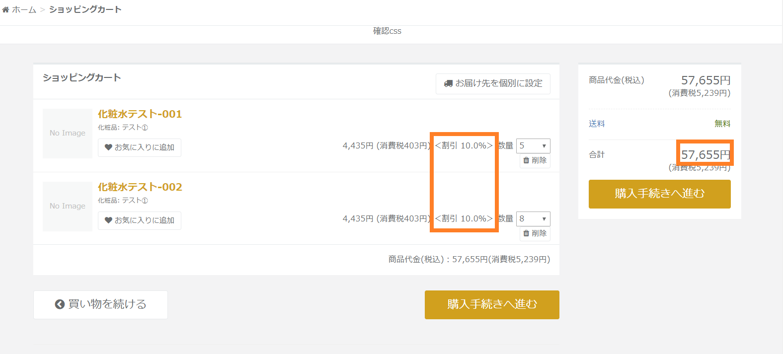Click No Image thumbnail for 化粧水テスト-001
Screen dimensions: 783x354
click(x=68, y=134)
